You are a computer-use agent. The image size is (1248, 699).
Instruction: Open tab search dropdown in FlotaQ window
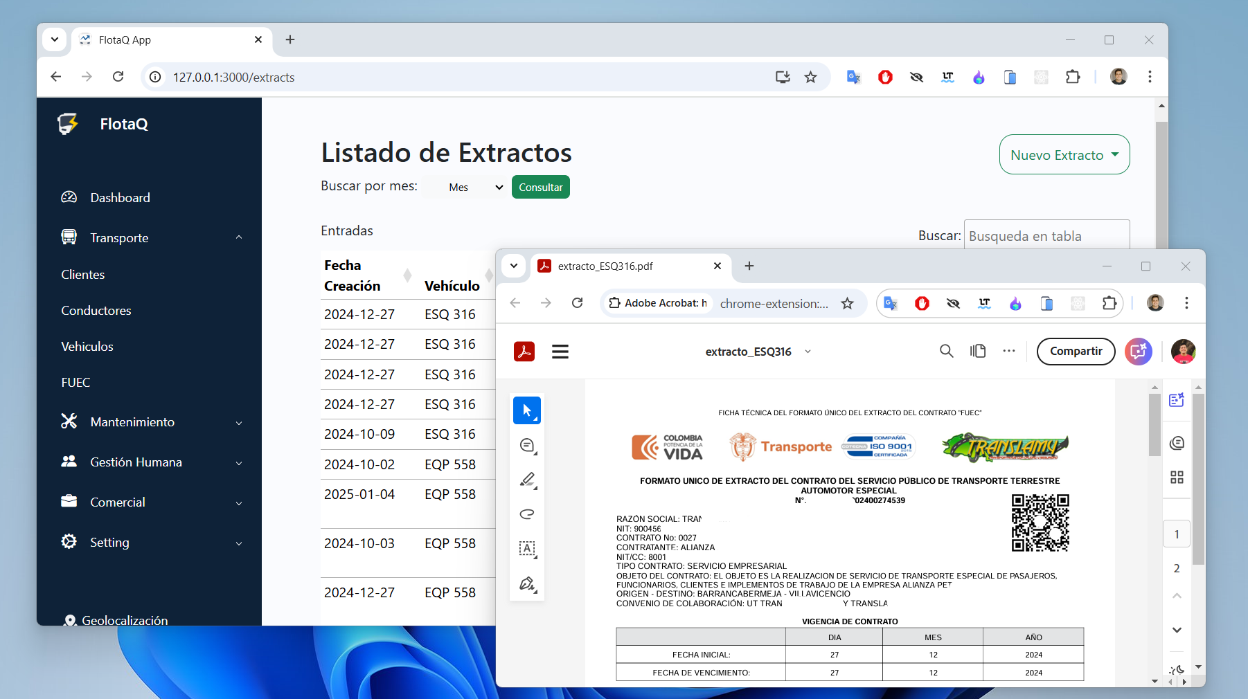pyautogui.click(x=54, y=39)
